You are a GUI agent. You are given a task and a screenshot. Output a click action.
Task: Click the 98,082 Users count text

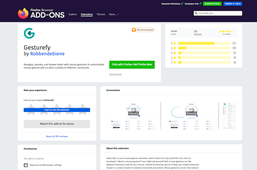pos(174,33)
